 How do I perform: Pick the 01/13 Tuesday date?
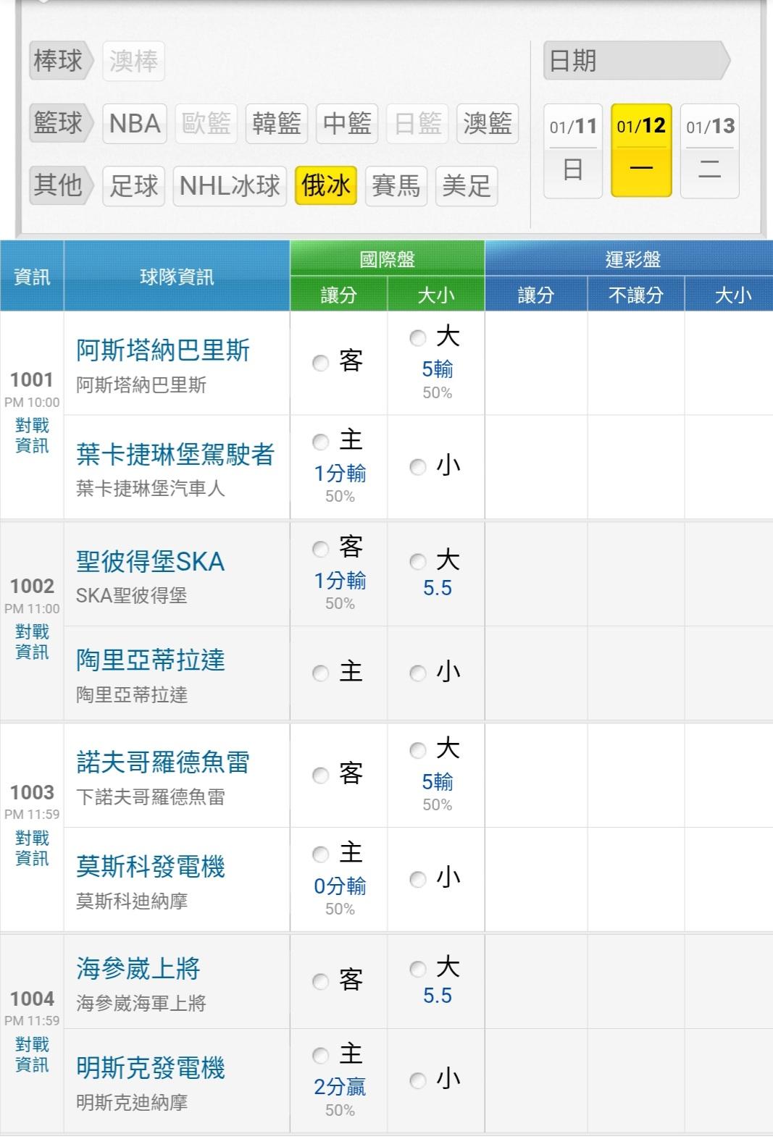(709, 151)
